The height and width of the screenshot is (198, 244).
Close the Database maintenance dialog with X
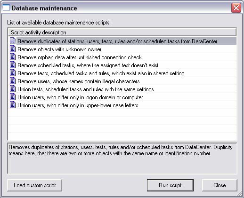tap(236, 8)
